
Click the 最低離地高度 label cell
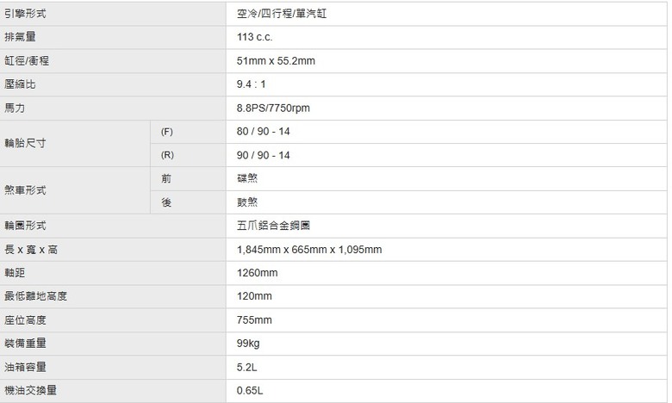(x=113, y=296)
